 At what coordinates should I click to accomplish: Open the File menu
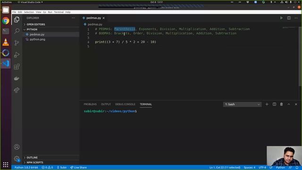click(x=14, y=12)
